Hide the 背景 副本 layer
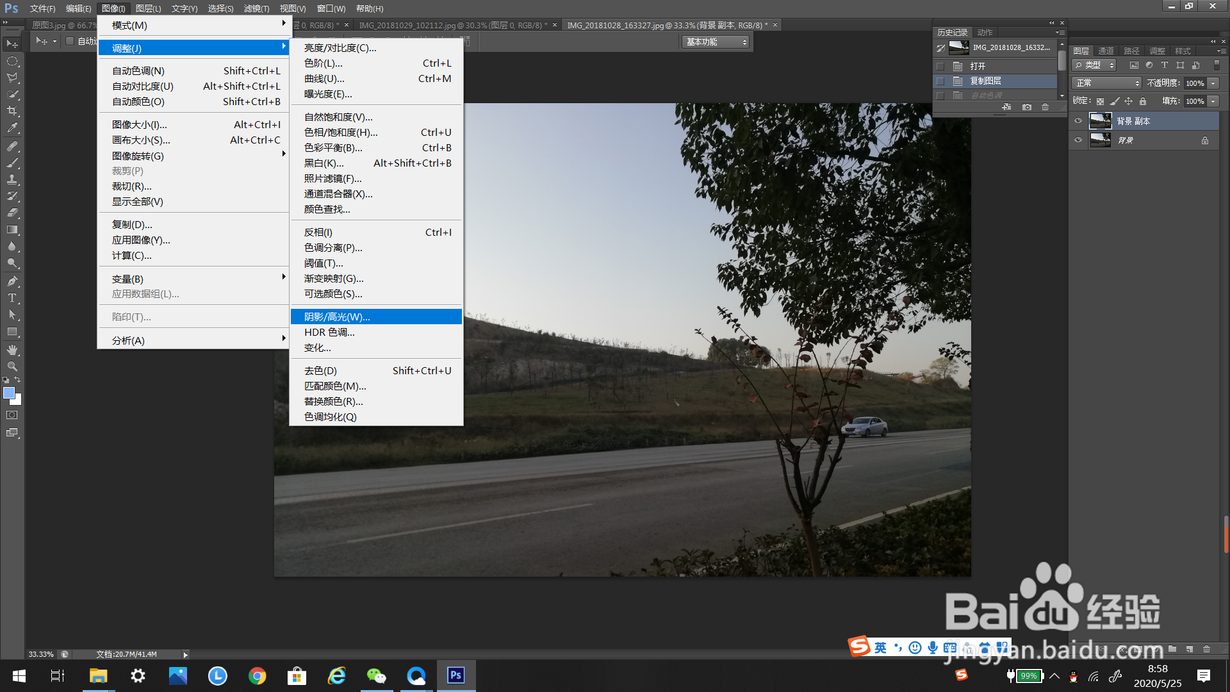 pos(1078,120)
